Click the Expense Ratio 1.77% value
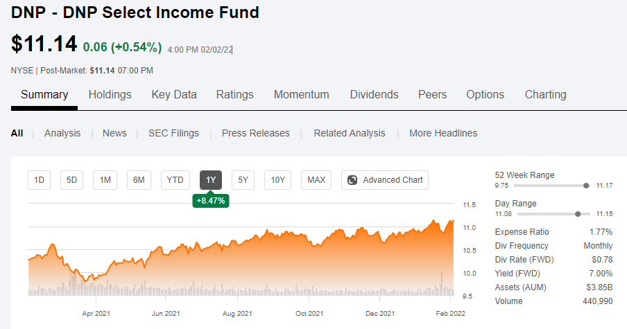 (x=601, y=232)
